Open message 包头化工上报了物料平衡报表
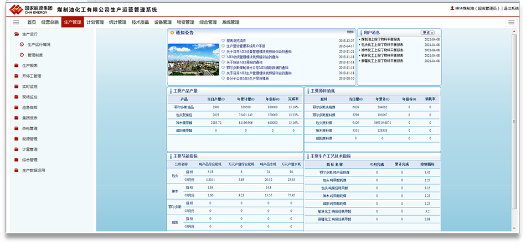Screen dimensions: 526x245 click(x=382, y=45)
